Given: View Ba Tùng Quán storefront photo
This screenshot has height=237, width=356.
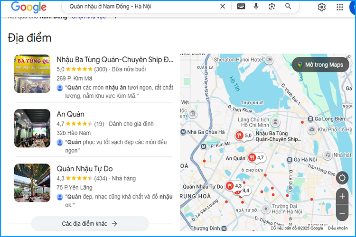Looking at the screenshot, I should tap(32, 74).
